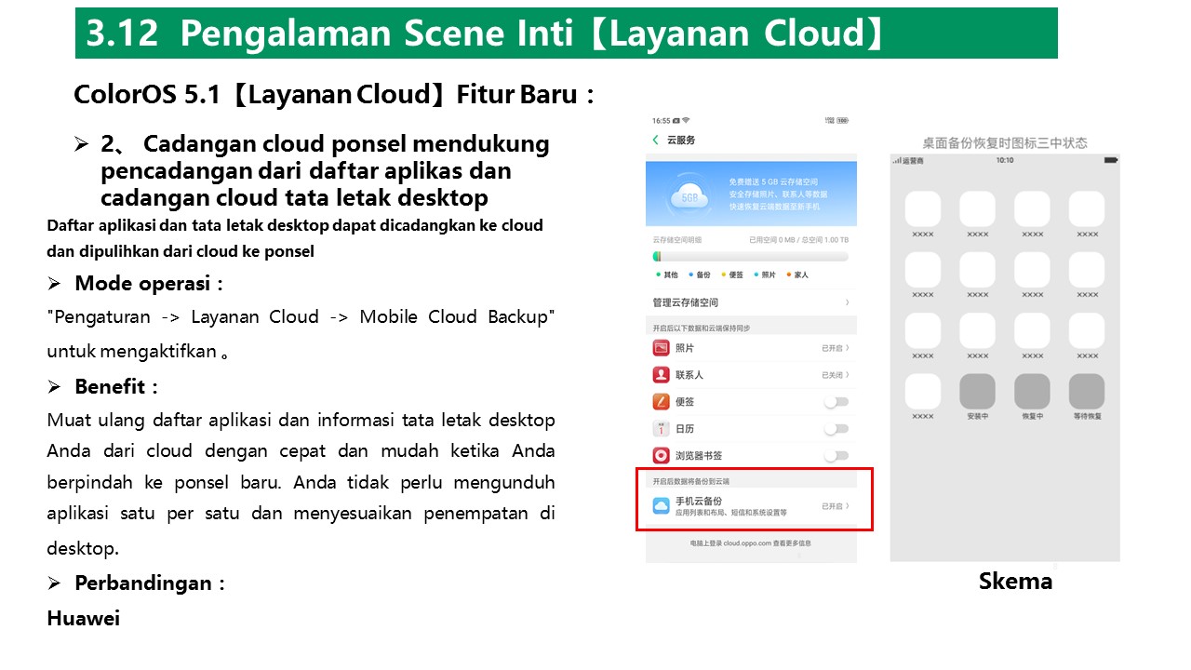Tap the grey 等待恢复 app placeholder
The height and width of the screenshot is (670, 1191).
(1086, 392)
